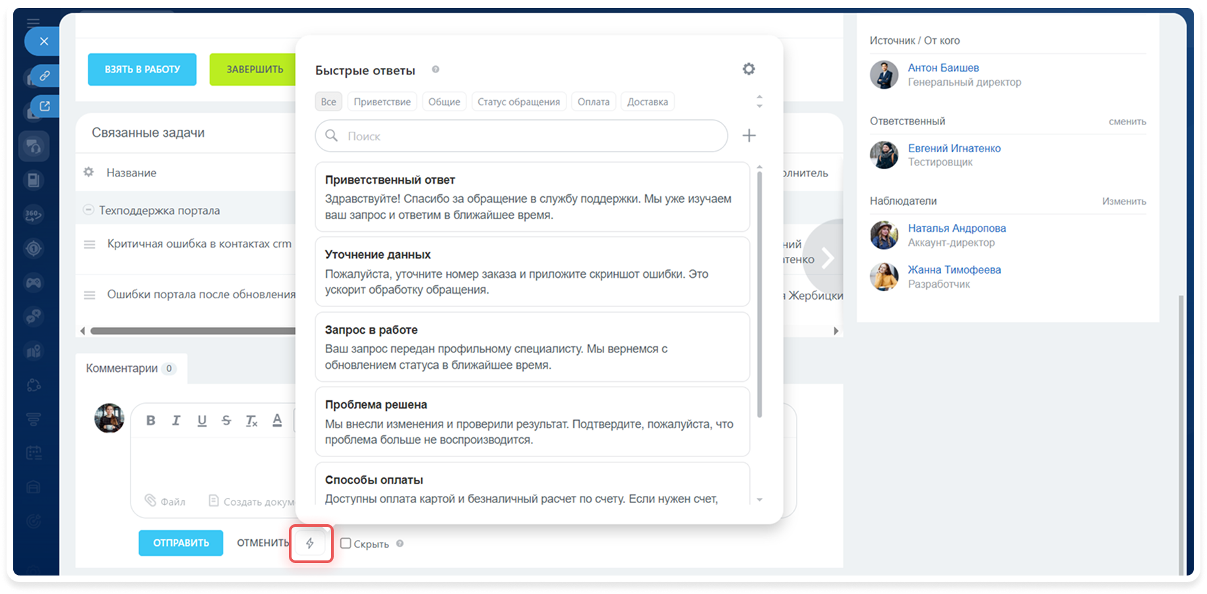The height and width of the screenshot is (594, 1207).
Task: Click Антон Баишев avatar thumbnail
Action: [x=884, y=75]
